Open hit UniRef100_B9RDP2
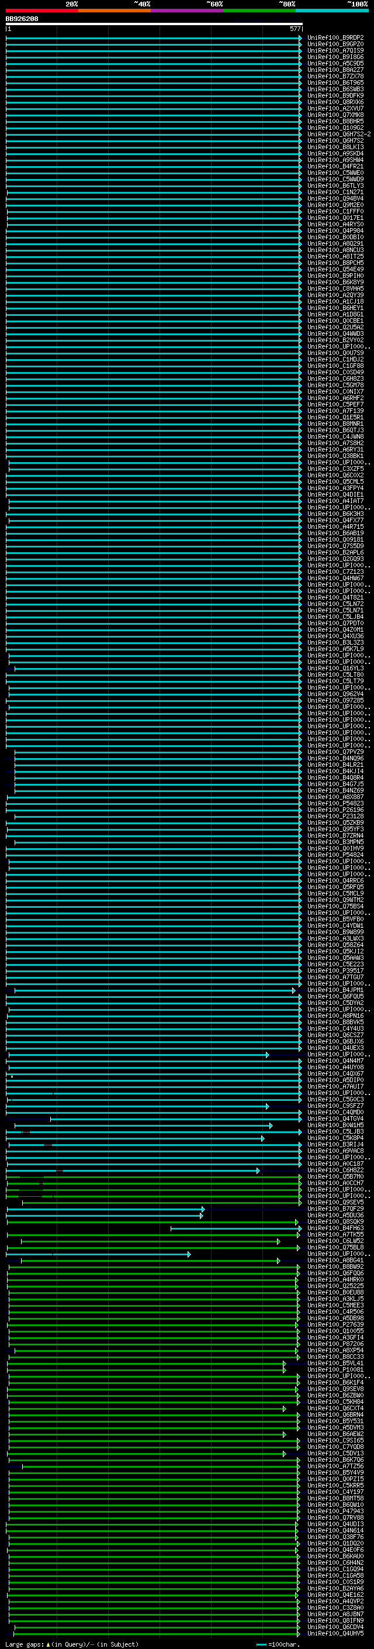The width and height of the screenshot is (374, 1649). [x=335, y=38]
